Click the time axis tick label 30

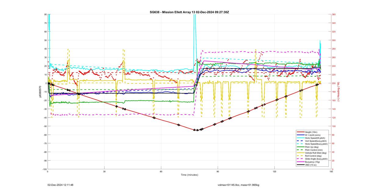[104, 172]
